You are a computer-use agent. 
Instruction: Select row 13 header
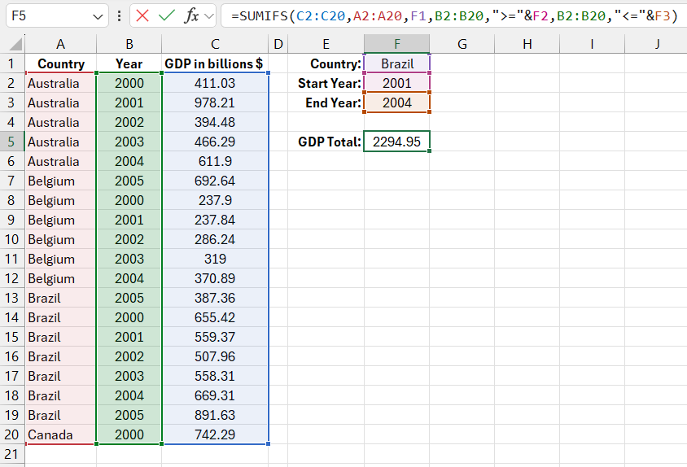[12, 298]
